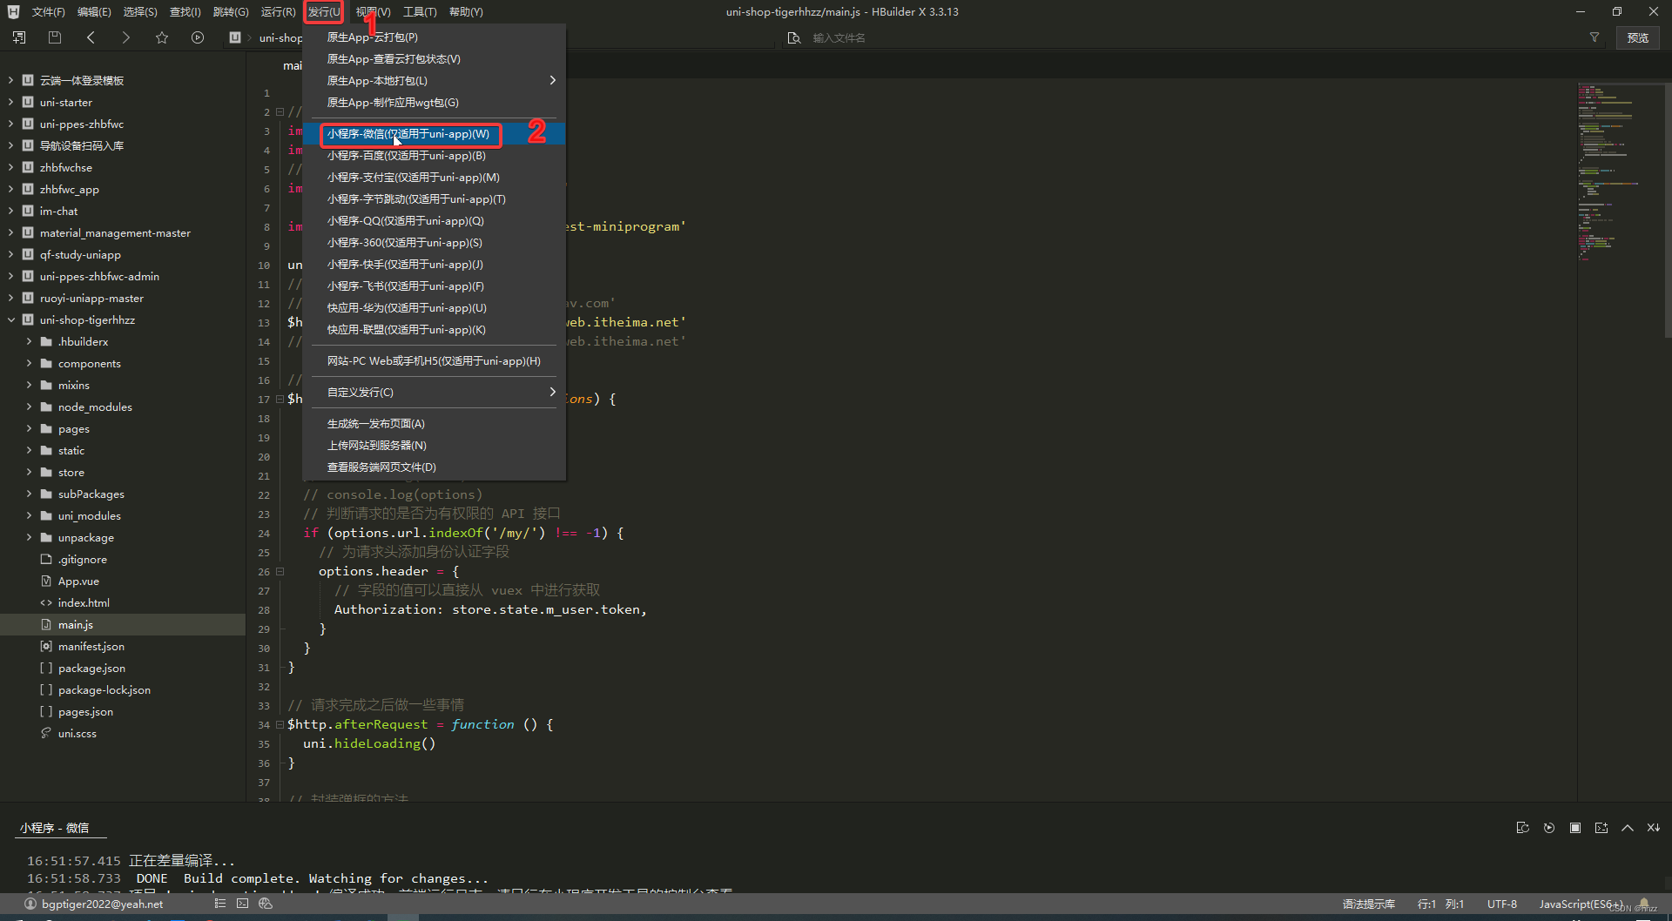
Task: Click the file name search input field
Action: [x=1193, y=37]
